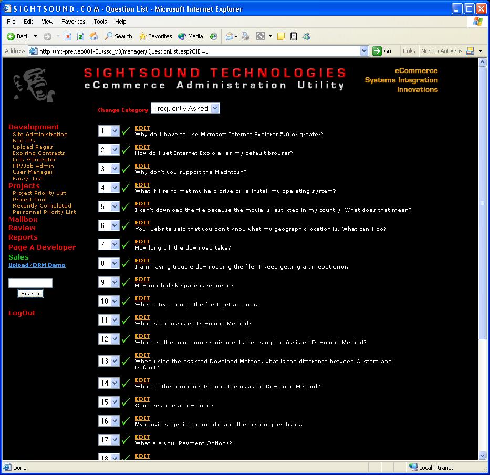Click EDIT for 'How long will the download take?'
This screenshot has width=490, height=475.
[142, 241]
